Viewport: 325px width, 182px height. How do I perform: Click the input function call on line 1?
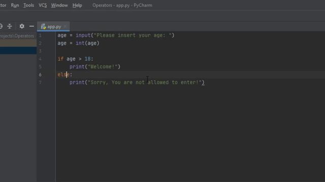click(x=83, y=35)
